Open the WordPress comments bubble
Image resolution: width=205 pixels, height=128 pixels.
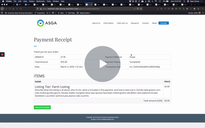pos(54,13)
